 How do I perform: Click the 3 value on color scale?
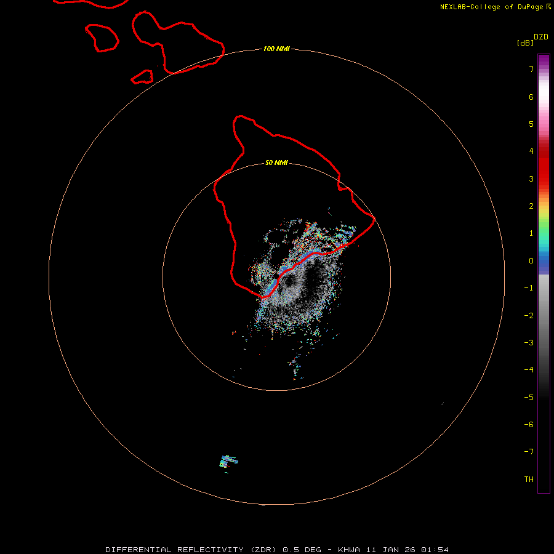click(531, 179)
